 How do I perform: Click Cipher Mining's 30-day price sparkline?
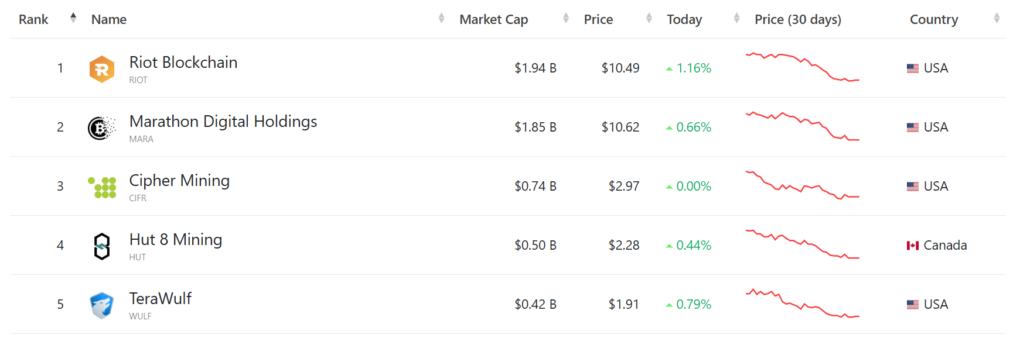(802, 185)
